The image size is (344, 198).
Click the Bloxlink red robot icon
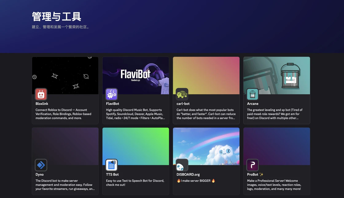pyautogui.click(x=41, y=94)
